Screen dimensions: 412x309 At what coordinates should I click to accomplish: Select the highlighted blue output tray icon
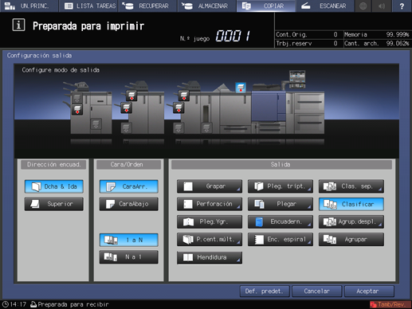click(x=241, y=88)
